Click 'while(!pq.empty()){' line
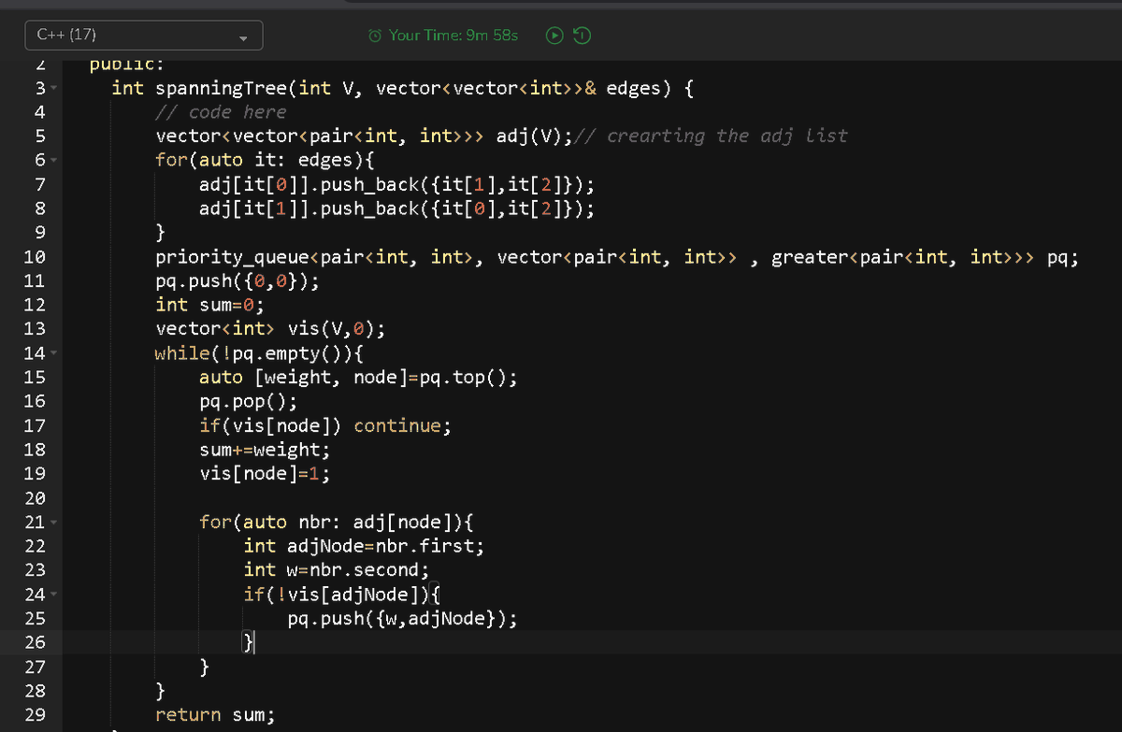 (259, 353)
